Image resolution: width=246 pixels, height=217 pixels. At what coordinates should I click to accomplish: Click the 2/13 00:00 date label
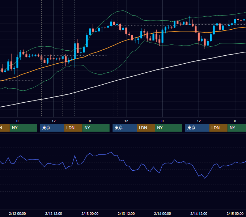click(90, 213)
